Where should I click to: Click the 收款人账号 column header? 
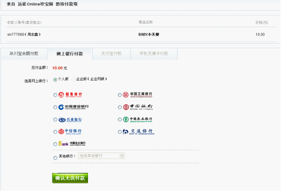(x=24, y=23)
